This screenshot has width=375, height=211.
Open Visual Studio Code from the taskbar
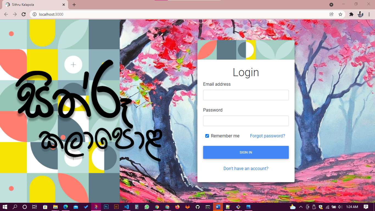tap(127, 207)
